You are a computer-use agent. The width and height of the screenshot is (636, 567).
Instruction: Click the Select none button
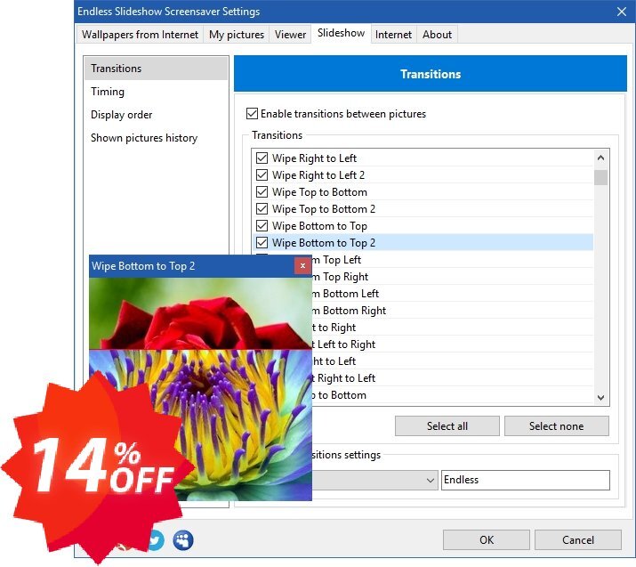tap(556, 426)
